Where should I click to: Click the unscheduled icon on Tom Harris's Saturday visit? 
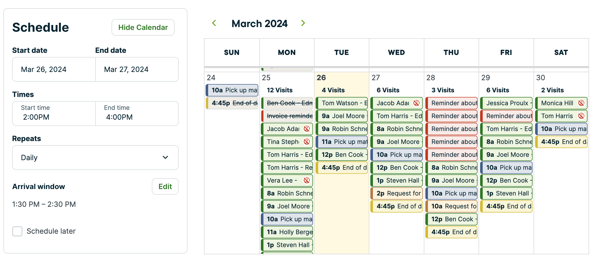pyautogui.click(x=581, y=116)
